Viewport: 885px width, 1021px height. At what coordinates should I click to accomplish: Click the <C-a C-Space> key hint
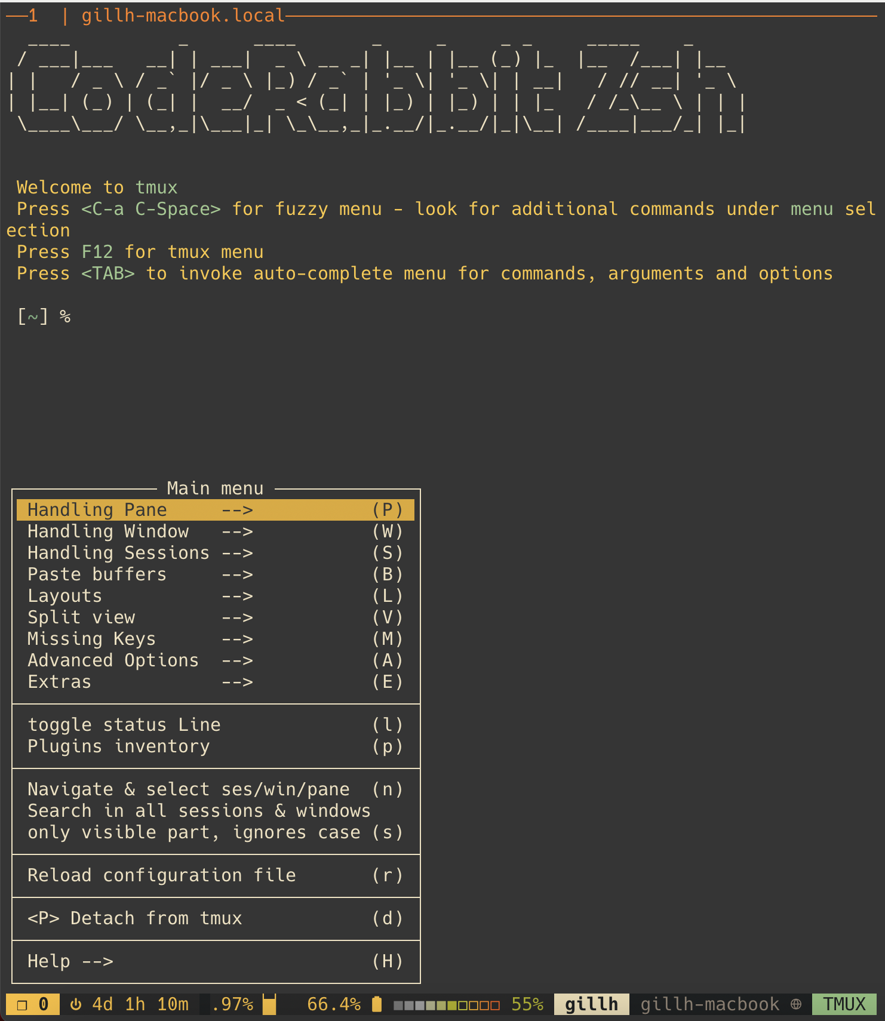[151, 209]
